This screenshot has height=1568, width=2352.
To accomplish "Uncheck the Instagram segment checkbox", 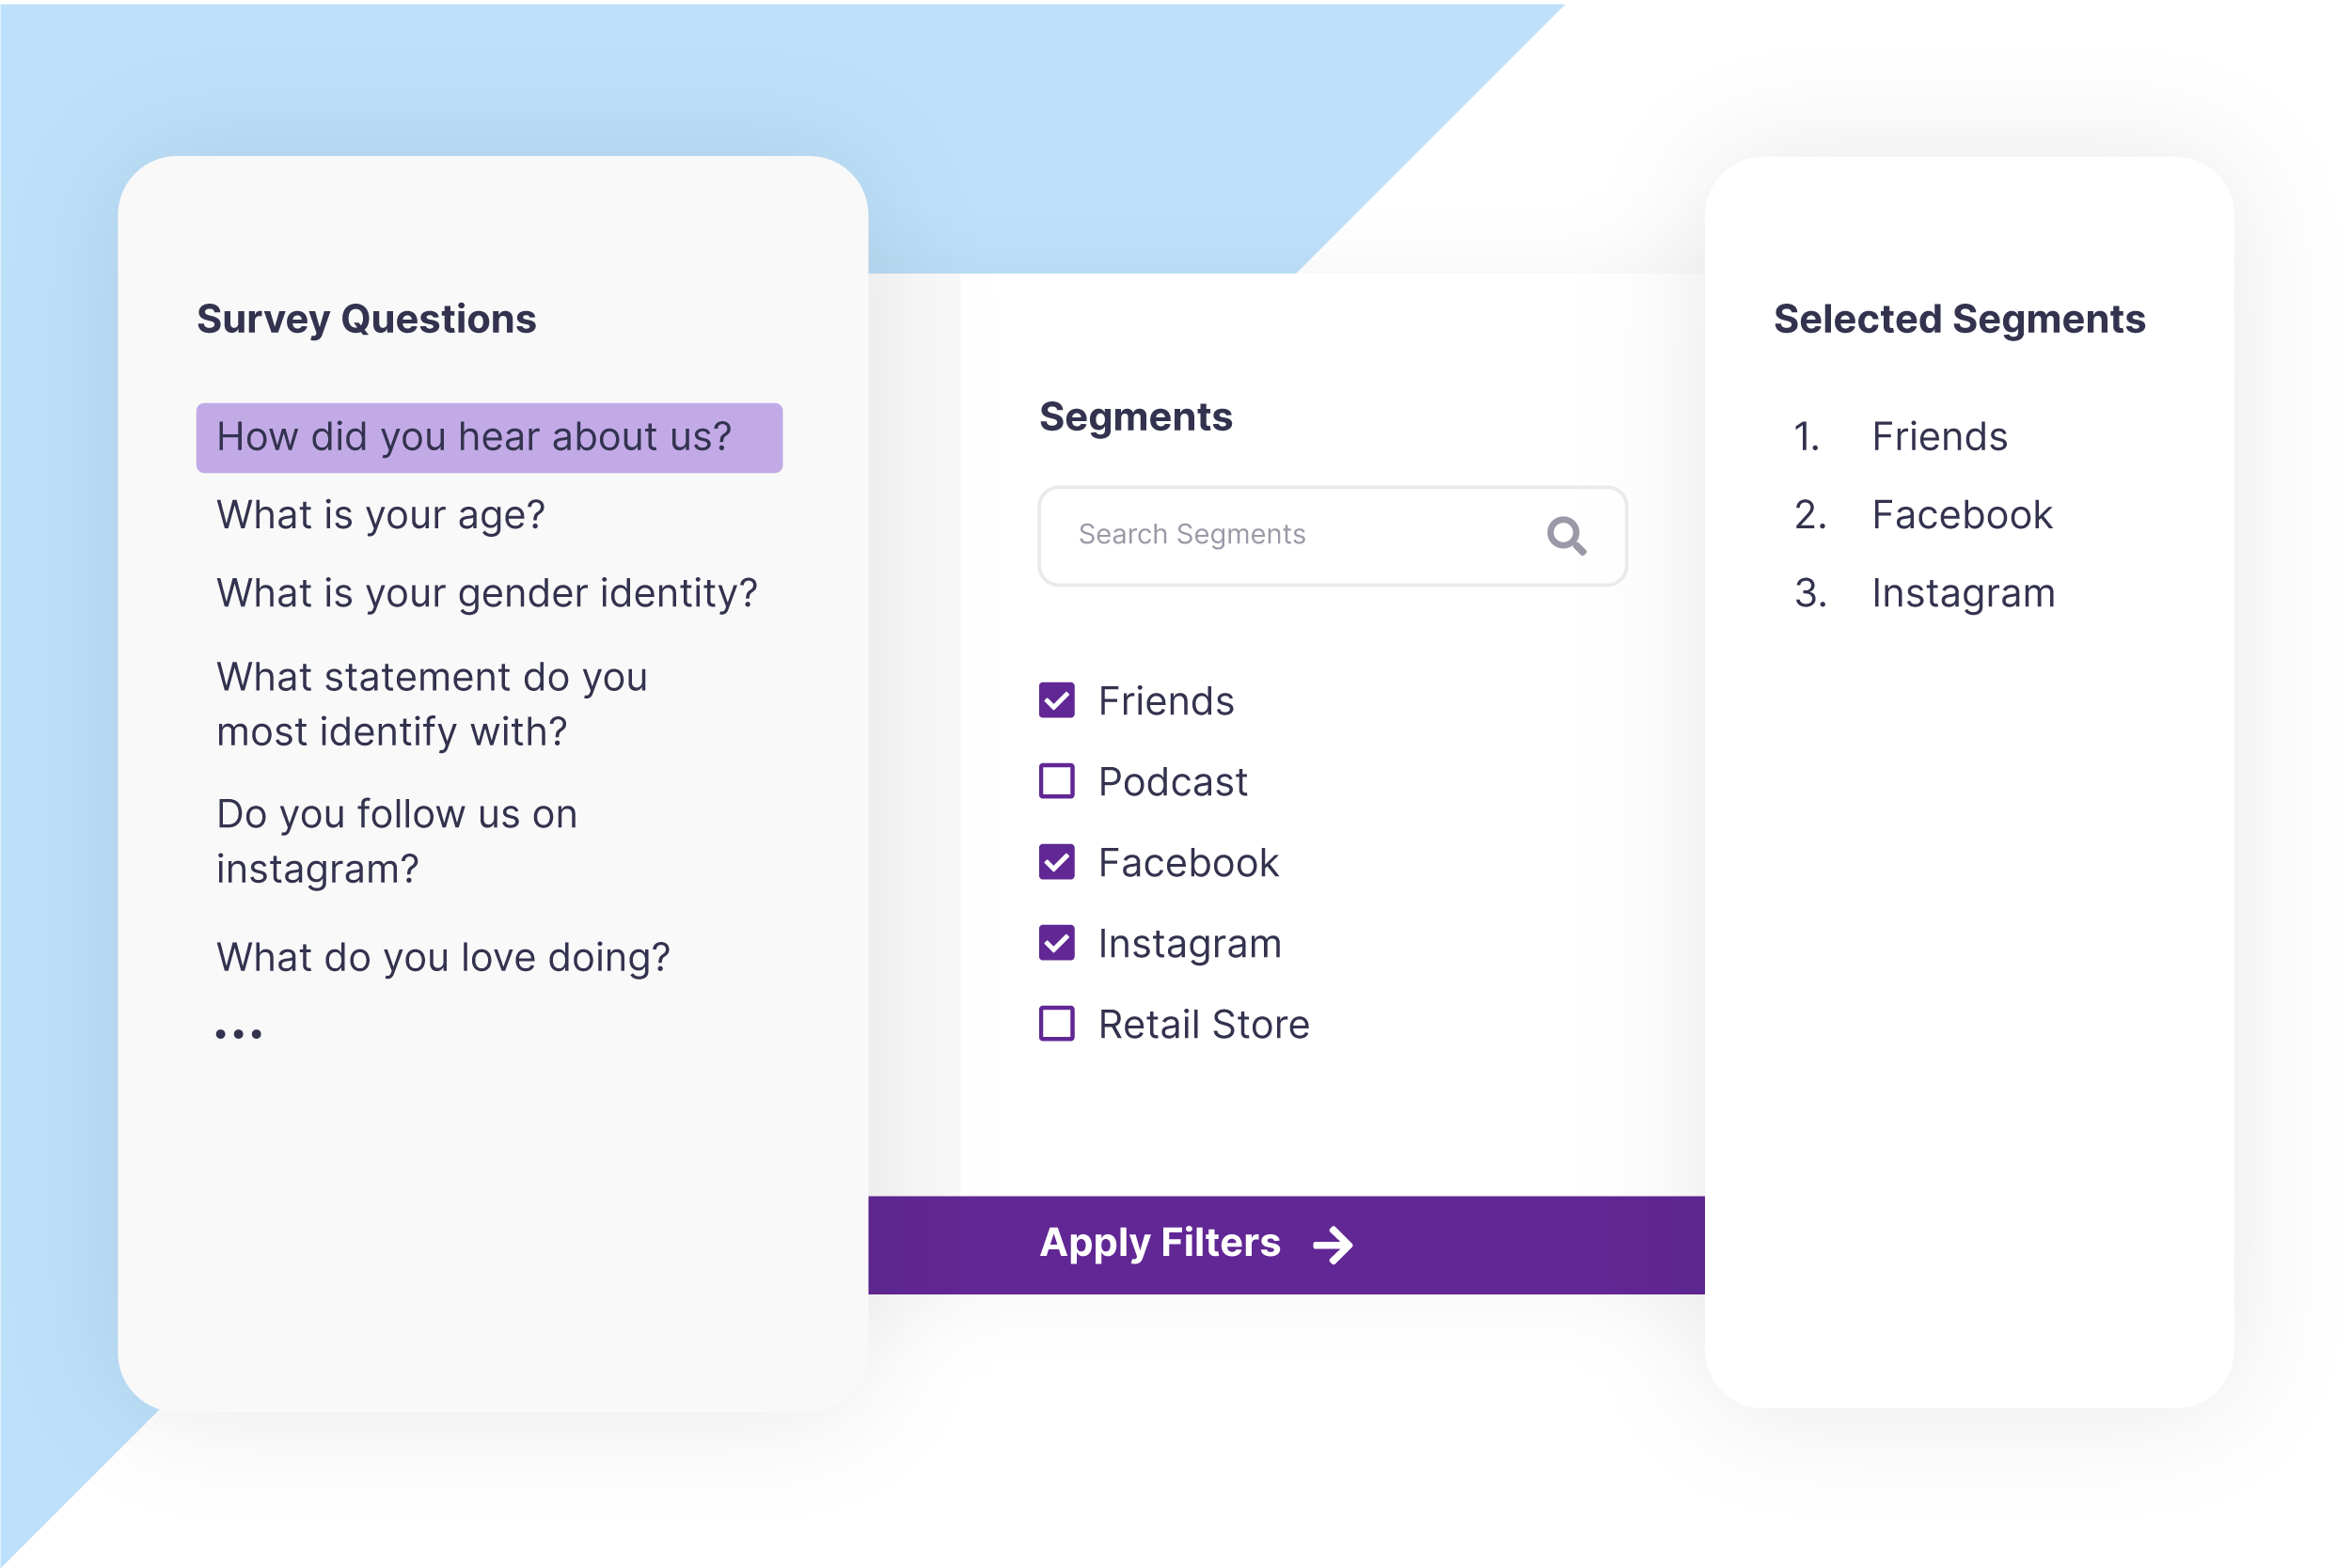I will click(1056, 943).
